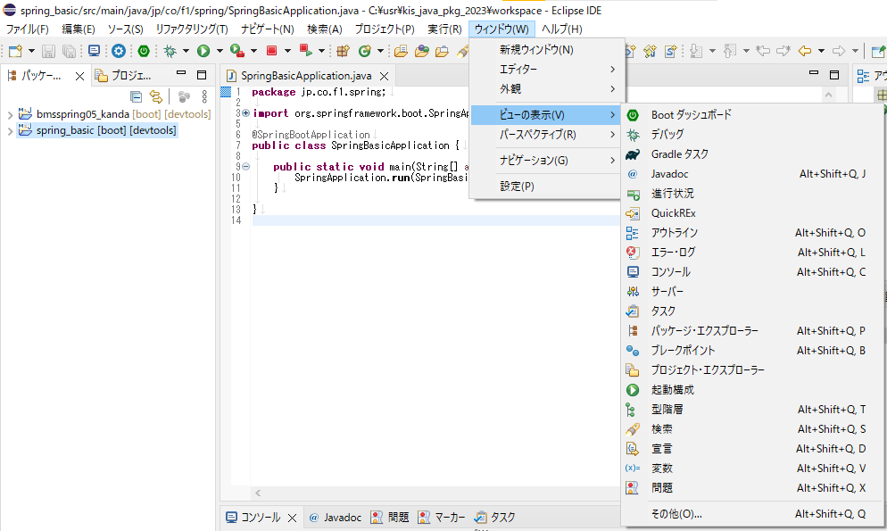Close the SpringBasicApplication.java editor tab
Screen dimensions: 887x531
coord(385,76)
